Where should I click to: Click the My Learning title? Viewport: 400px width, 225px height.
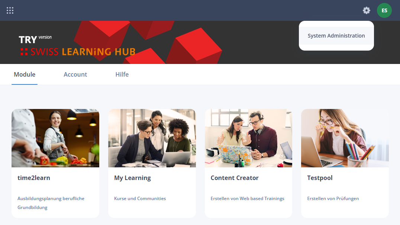132,178
